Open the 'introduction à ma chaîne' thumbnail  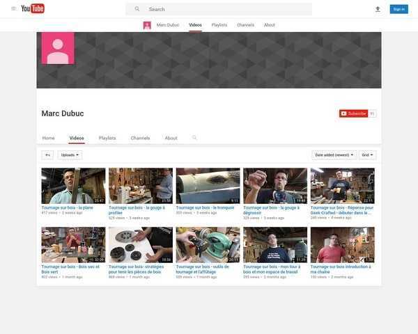342,244
